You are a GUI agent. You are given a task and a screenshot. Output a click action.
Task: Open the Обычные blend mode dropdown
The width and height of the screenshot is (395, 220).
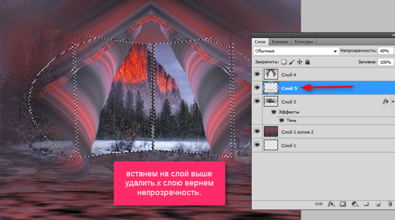[296, 51]
